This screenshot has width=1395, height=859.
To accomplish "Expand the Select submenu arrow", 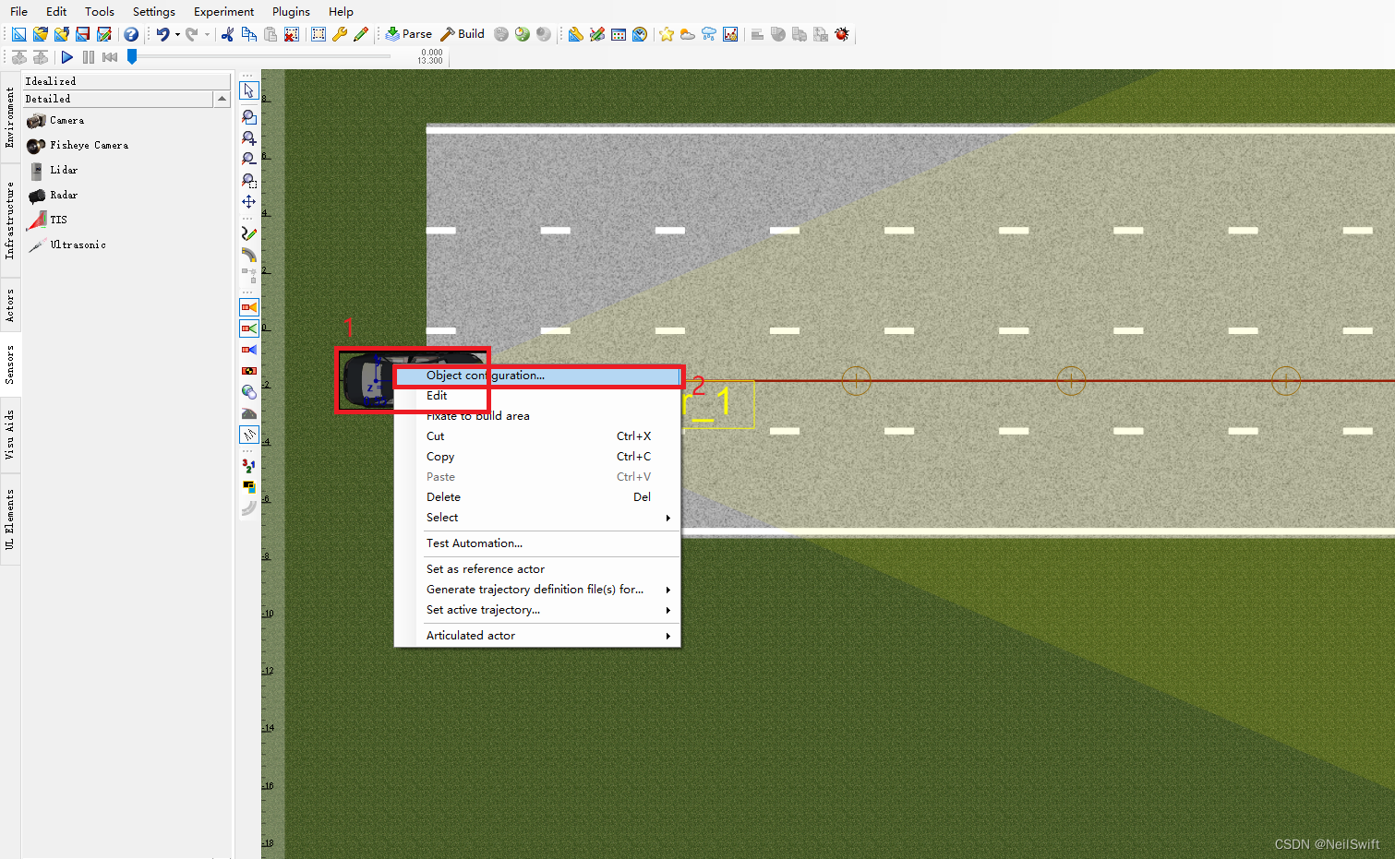I will 668,518.
